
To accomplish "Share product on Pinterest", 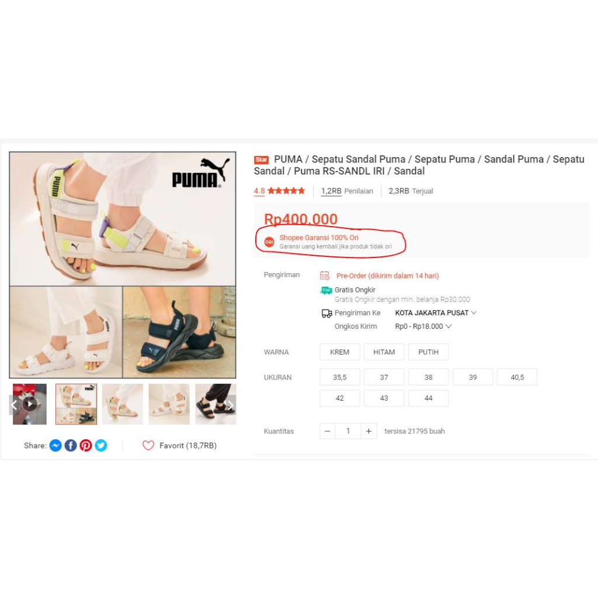I will [86, 446].
